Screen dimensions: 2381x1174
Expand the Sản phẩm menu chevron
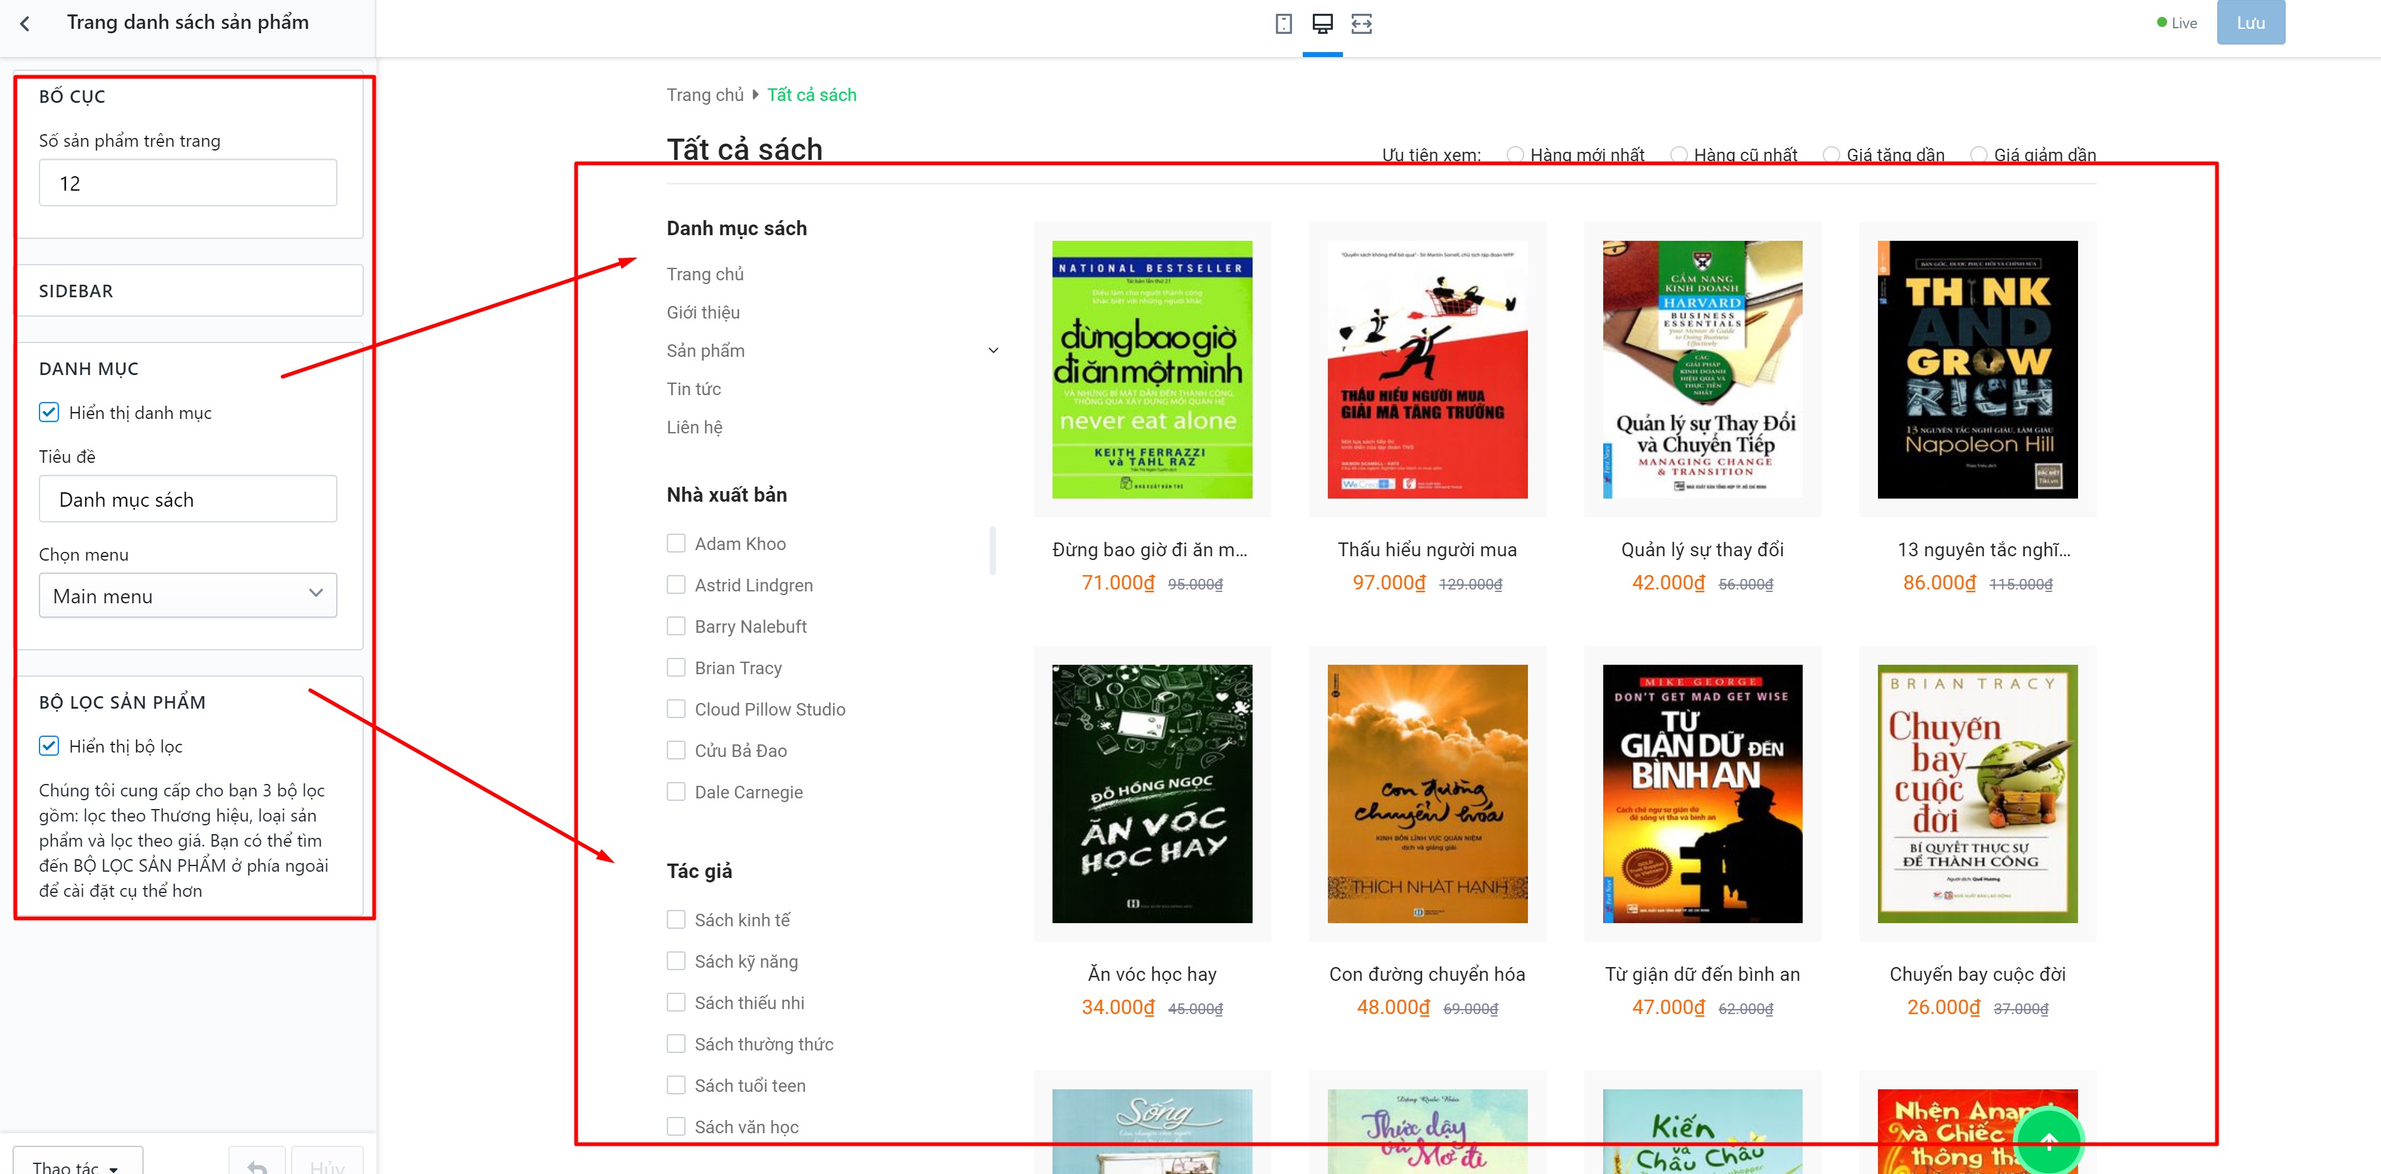[x=994, y=351]
